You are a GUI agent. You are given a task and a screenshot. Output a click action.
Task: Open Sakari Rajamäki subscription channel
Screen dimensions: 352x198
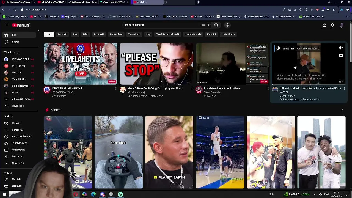[x=19, y=86]
